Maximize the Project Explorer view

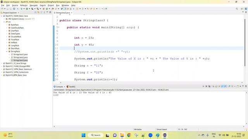[x=50, y=12]
